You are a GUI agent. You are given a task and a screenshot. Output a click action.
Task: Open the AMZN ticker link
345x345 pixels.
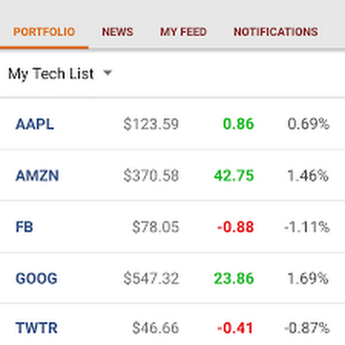click(x=37, y=176)
